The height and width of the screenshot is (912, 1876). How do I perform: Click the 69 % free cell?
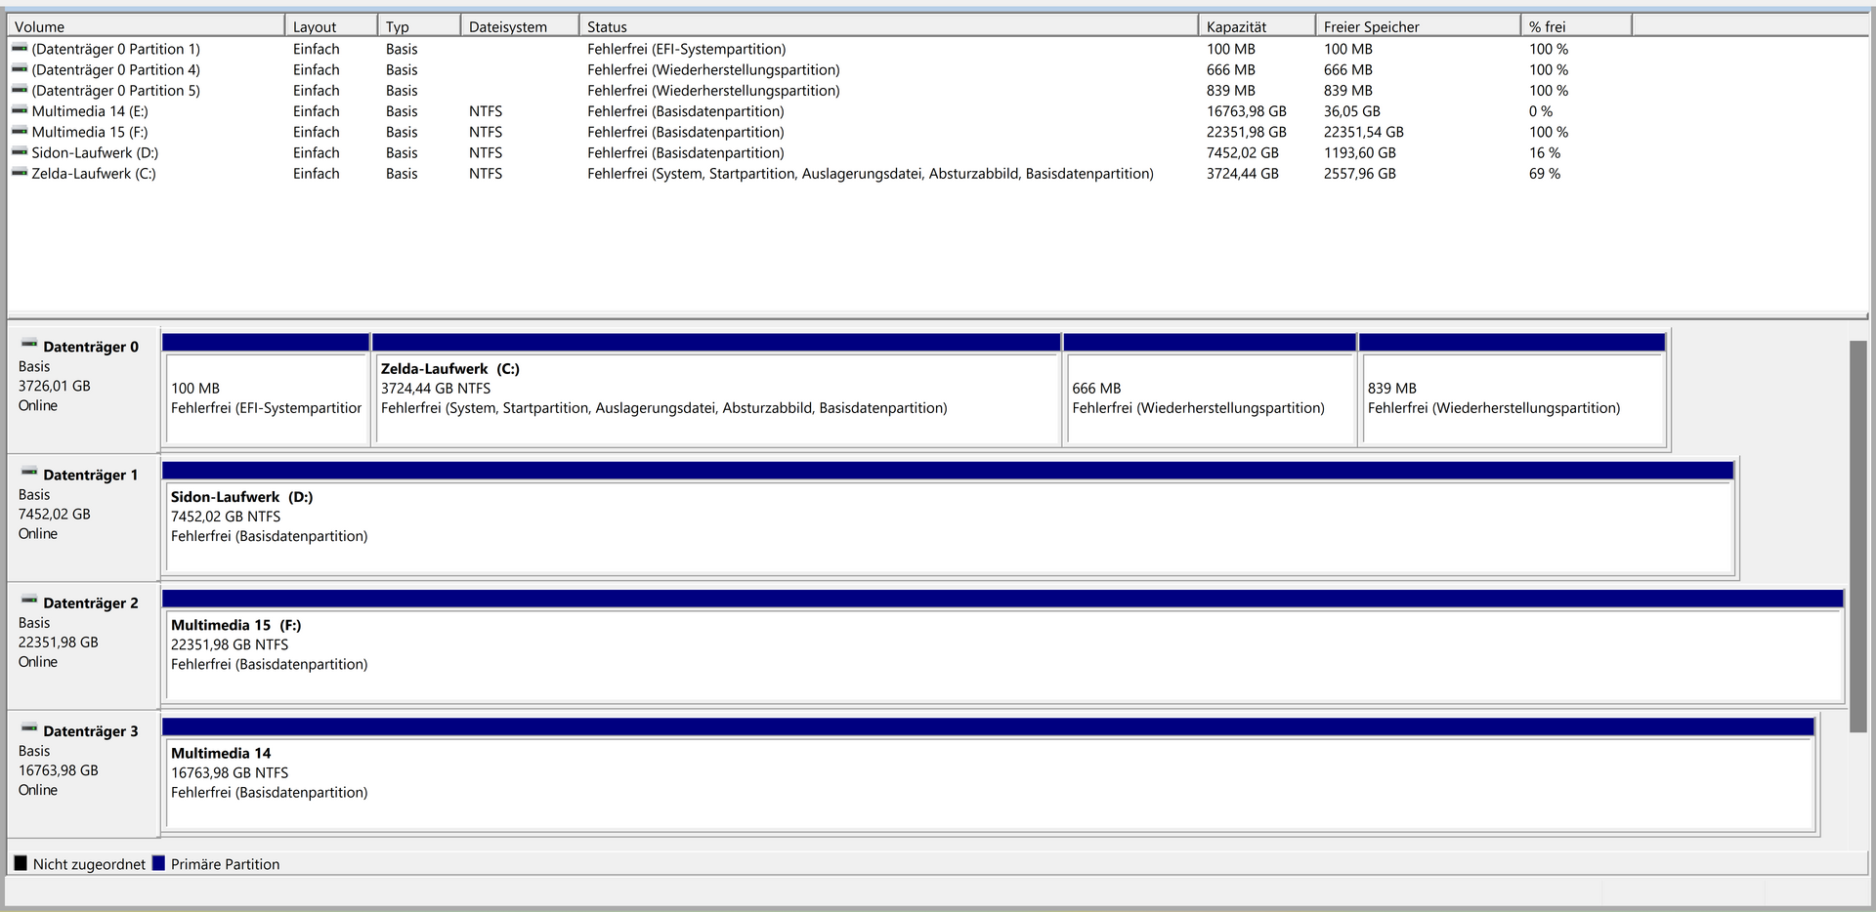coord(1544,173)
